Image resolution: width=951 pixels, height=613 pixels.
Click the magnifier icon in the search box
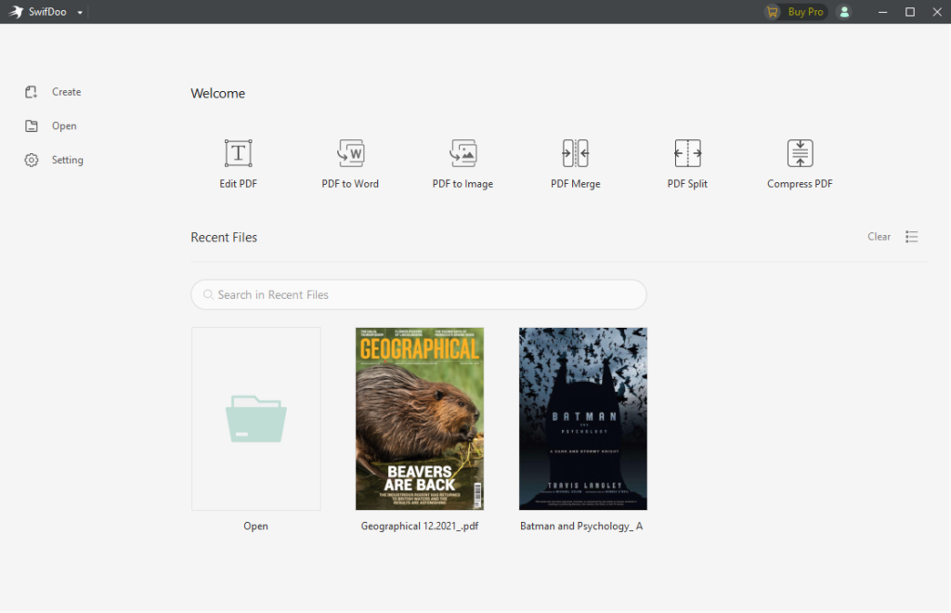coord(208,294)
